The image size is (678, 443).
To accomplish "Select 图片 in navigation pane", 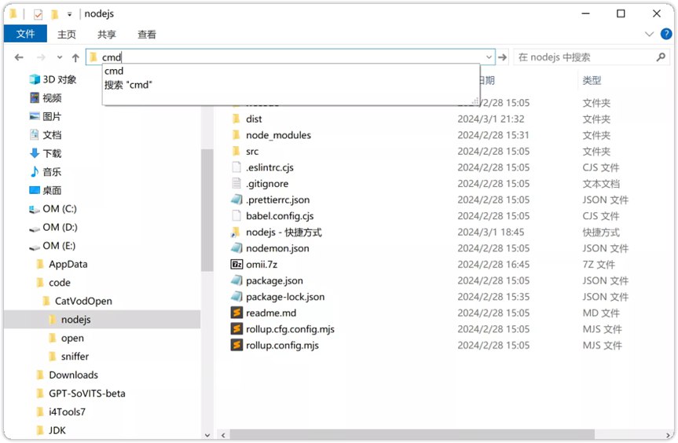I will [46, 117].
